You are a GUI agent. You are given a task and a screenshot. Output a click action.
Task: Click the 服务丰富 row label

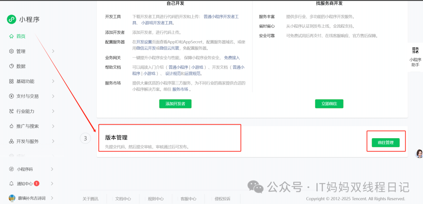(267, 17)
